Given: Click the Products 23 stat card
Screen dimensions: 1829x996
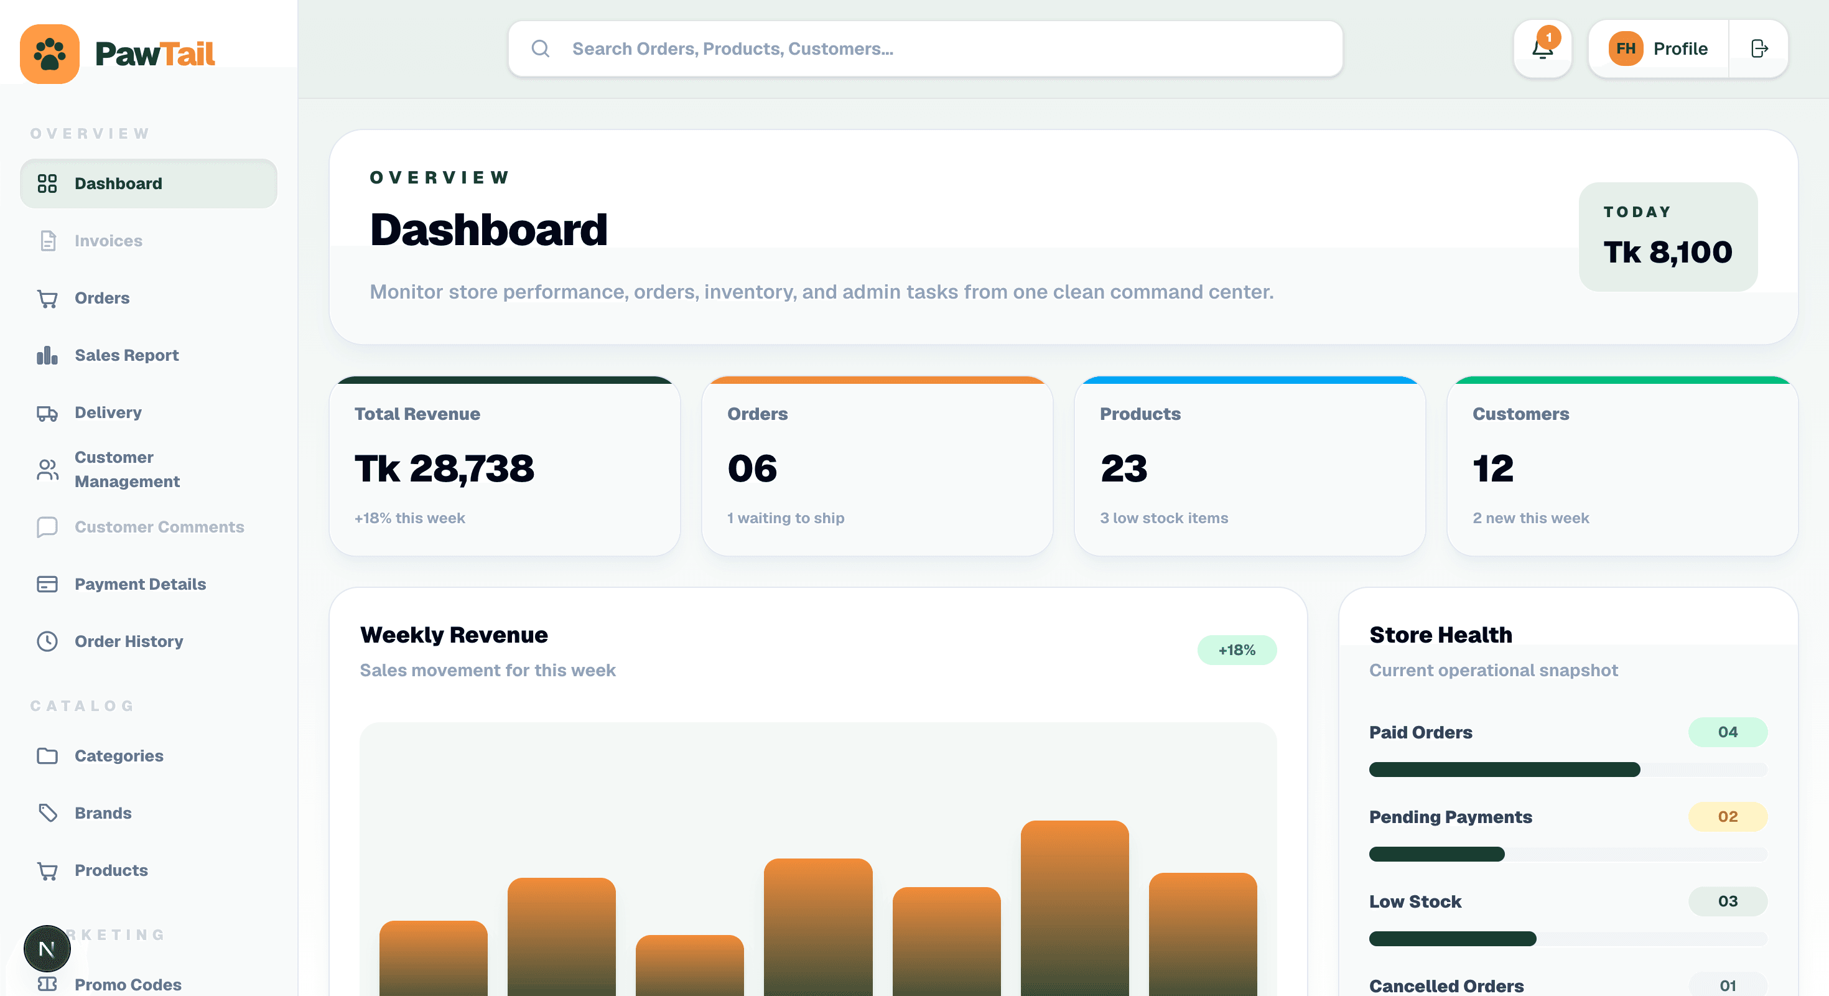Looking at the screenshot, I should point(1250,467).
